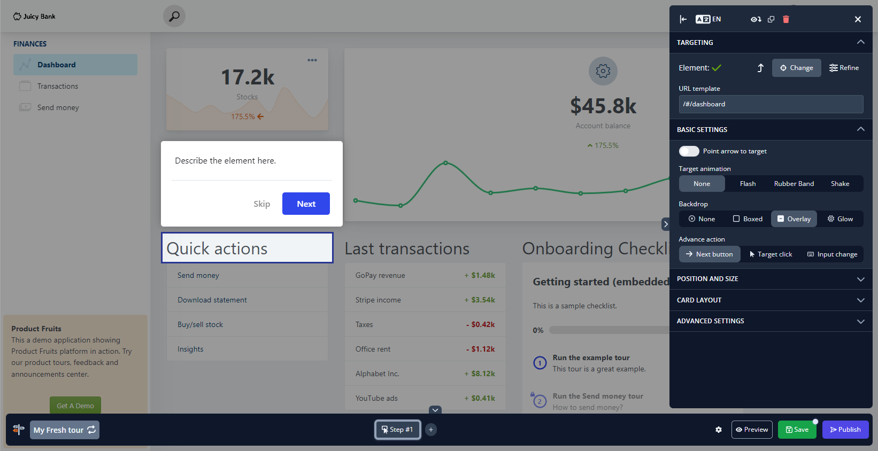The image size is (878, 451).
Task: Open Transactions in the Finances sidebar
Action: (58, 86)
